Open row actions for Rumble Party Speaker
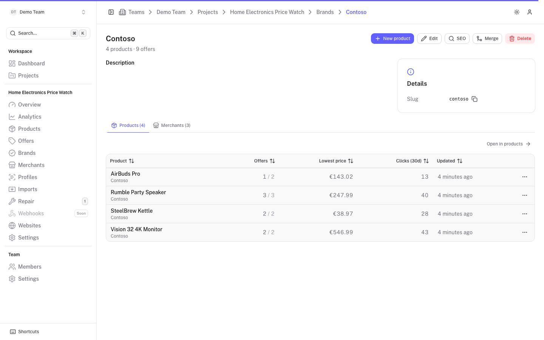This screenshot has height=340, width=544. tap(525, 195)
